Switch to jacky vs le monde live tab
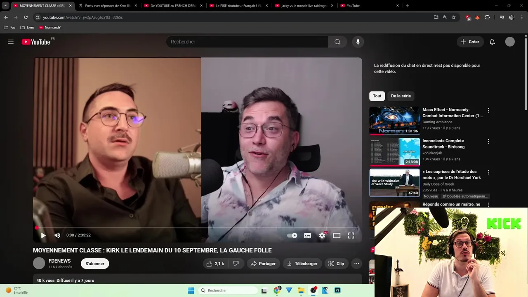The width and height of the screenshot is (528, 297). click(x=304, y=6)
